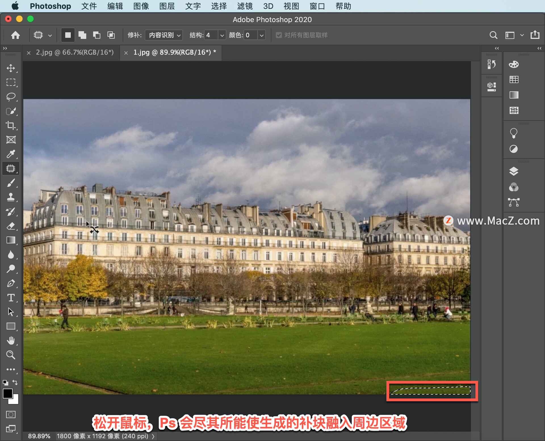Open the Search magnifier icon
545x441 pixels.
point(493,35)
